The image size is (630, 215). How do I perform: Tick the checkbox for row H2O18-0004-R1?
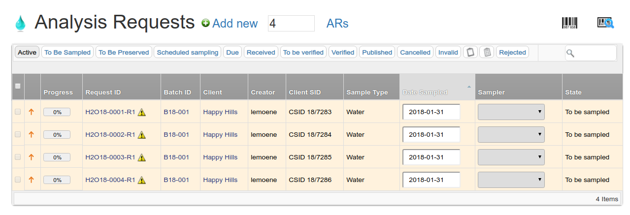(18, 180)
